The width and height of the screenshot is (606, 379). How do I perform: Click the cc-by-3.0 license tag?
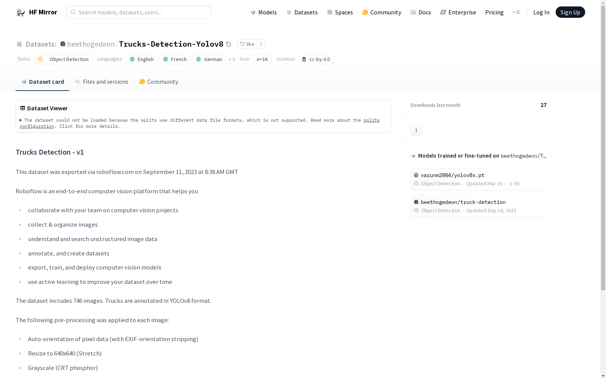click(x=316, y=59)
